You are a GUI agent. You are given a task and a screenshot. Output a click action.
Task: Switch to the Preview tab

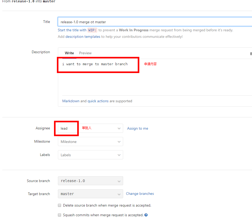pos(85,53)
